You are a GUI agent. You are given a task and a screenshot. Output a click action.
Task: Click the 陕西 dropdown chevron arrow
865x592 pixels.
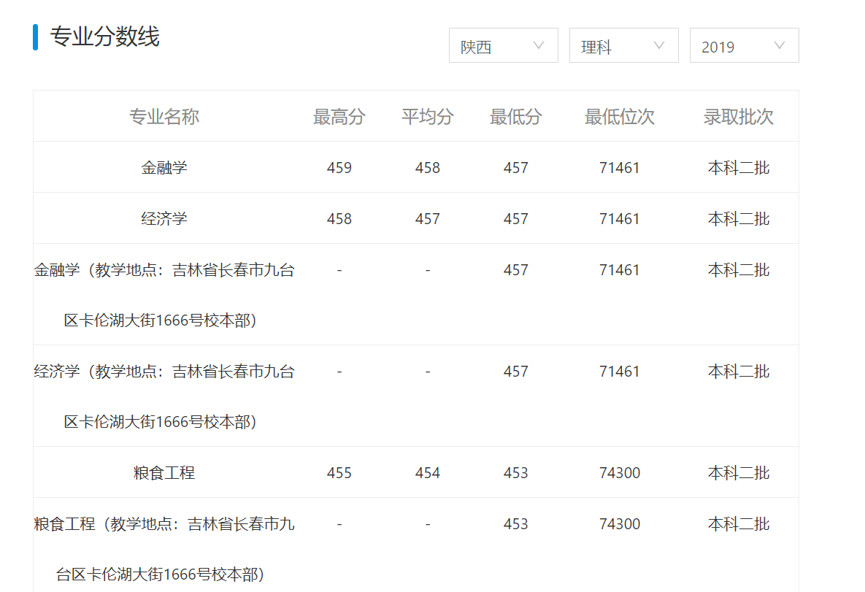click(539, 45)
